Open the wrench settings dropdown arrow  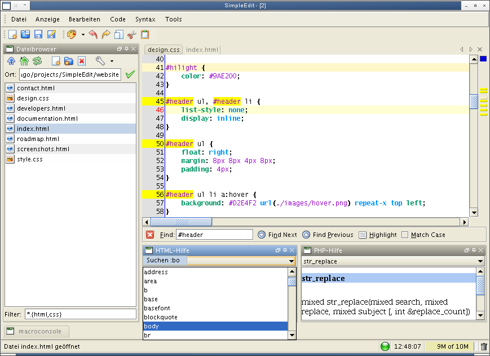112,61
